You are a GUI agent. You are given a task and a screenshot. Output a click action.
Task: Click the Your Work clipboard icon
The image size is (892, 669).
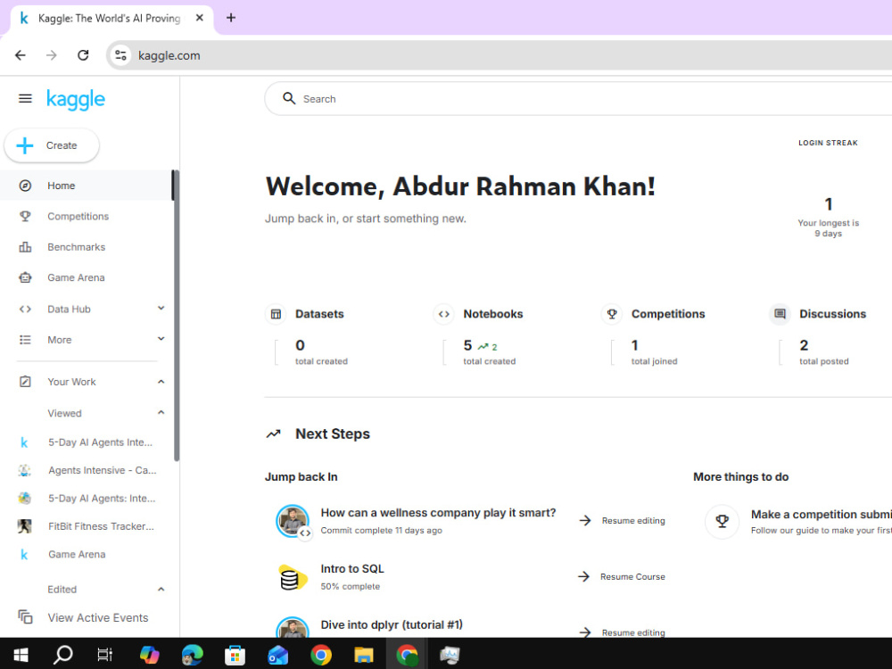click(x=25, y=382)
